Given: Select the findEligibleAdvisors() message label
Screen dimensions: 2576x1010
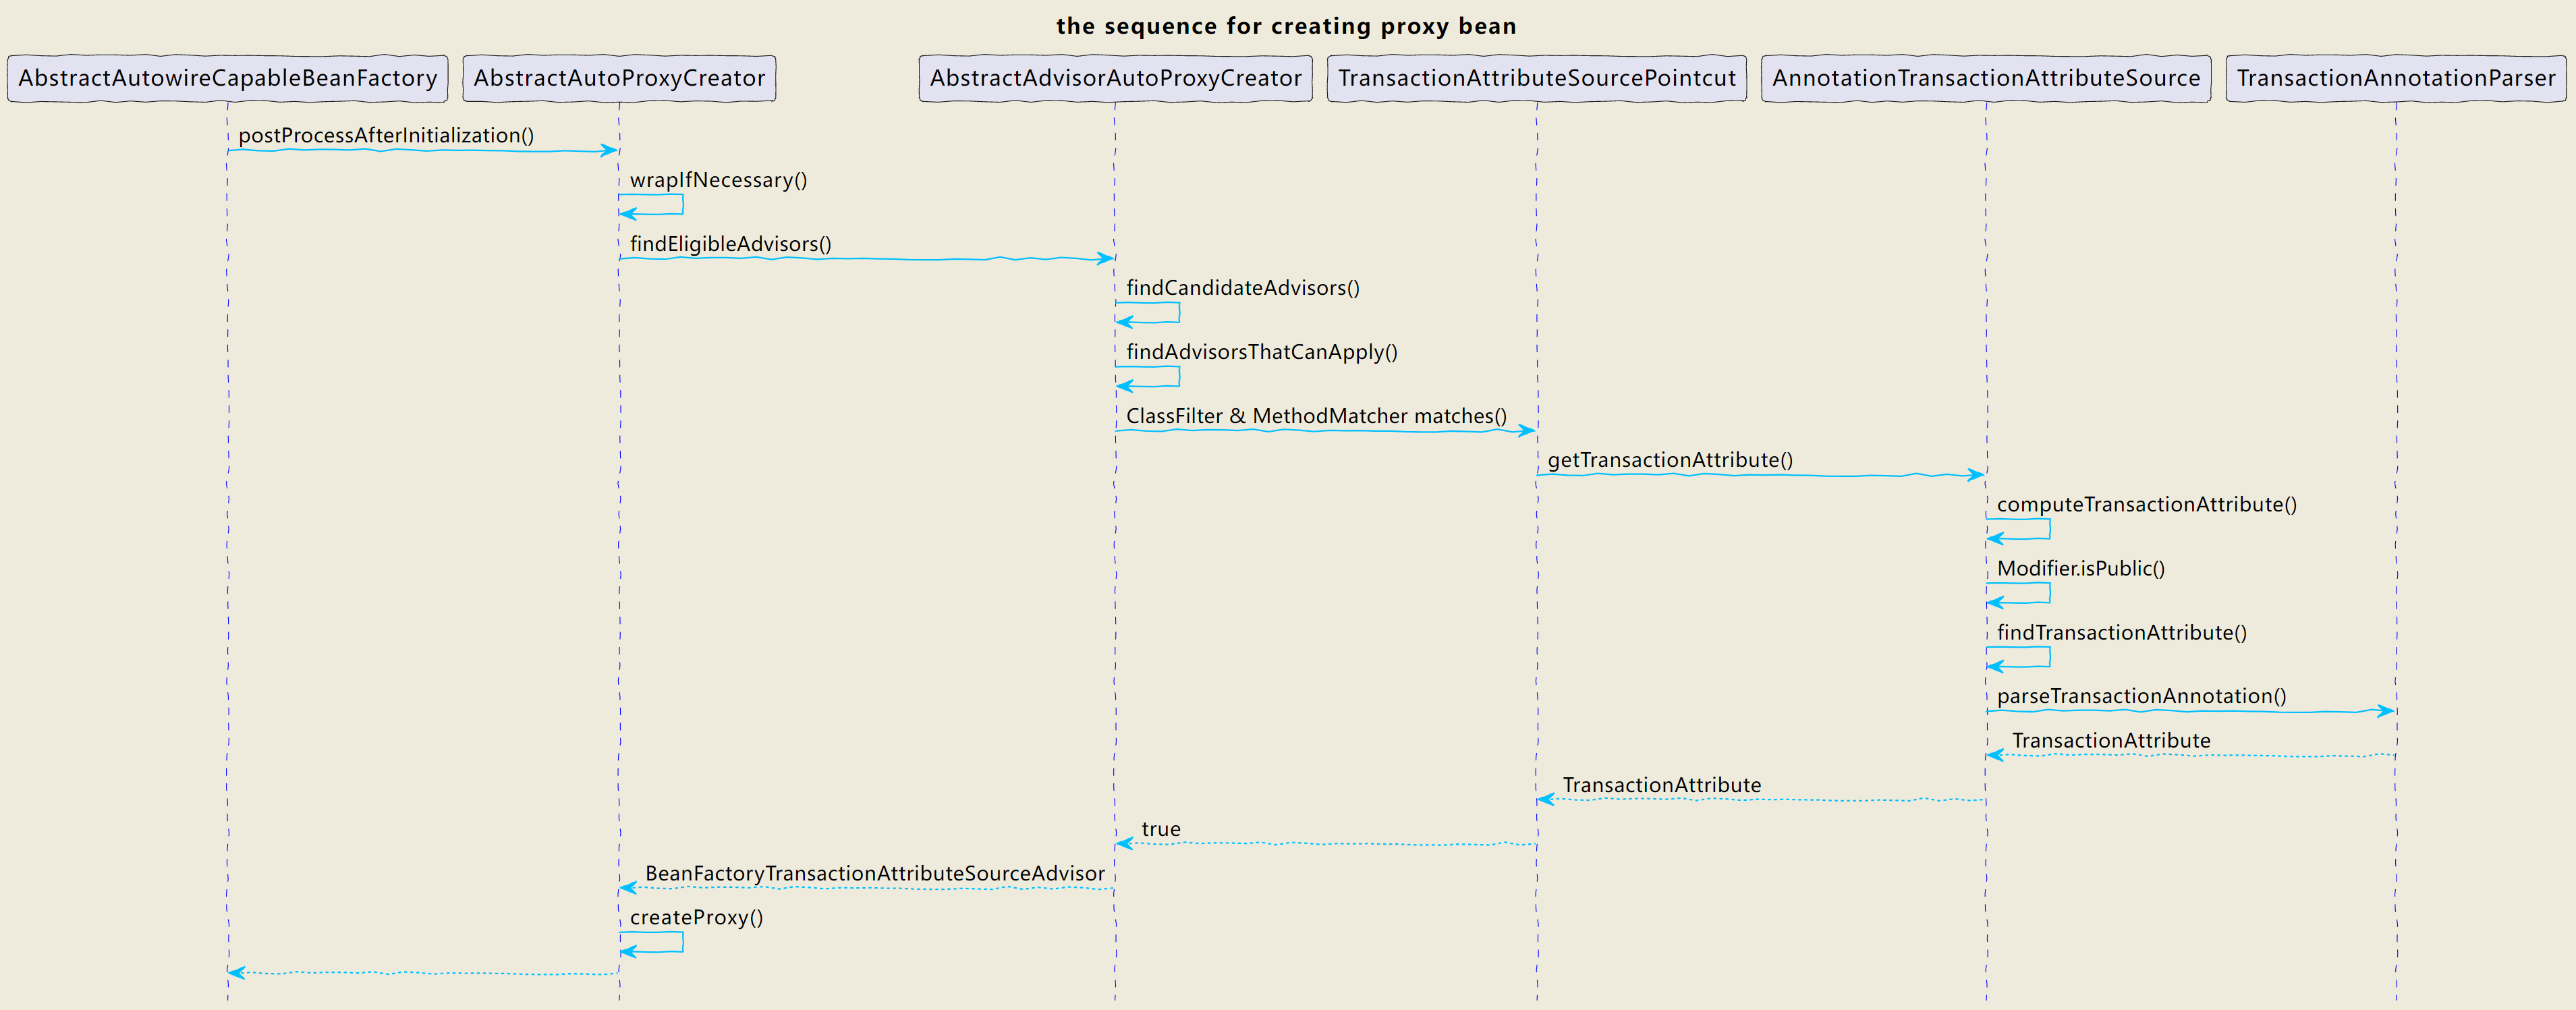Looking at the screenshot, I should point(730,244).
